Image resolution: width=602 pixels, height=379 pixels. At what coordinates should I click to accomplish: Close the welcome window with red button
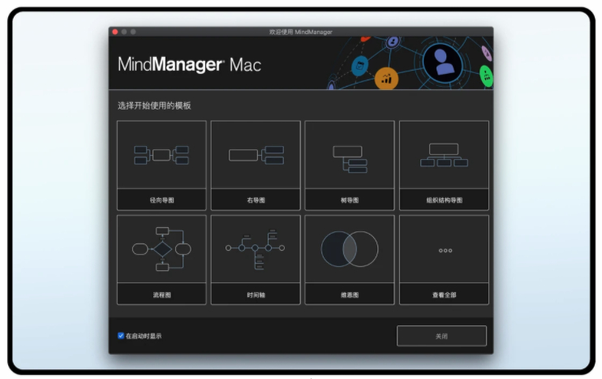click(114, 32)
